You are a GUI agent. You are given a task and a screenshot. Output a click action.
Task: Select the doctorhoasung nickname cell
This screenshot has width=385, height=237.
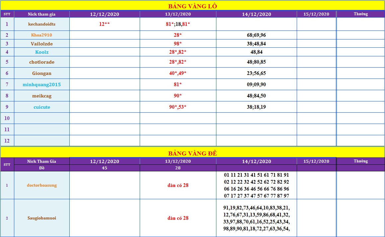(42, 185)
